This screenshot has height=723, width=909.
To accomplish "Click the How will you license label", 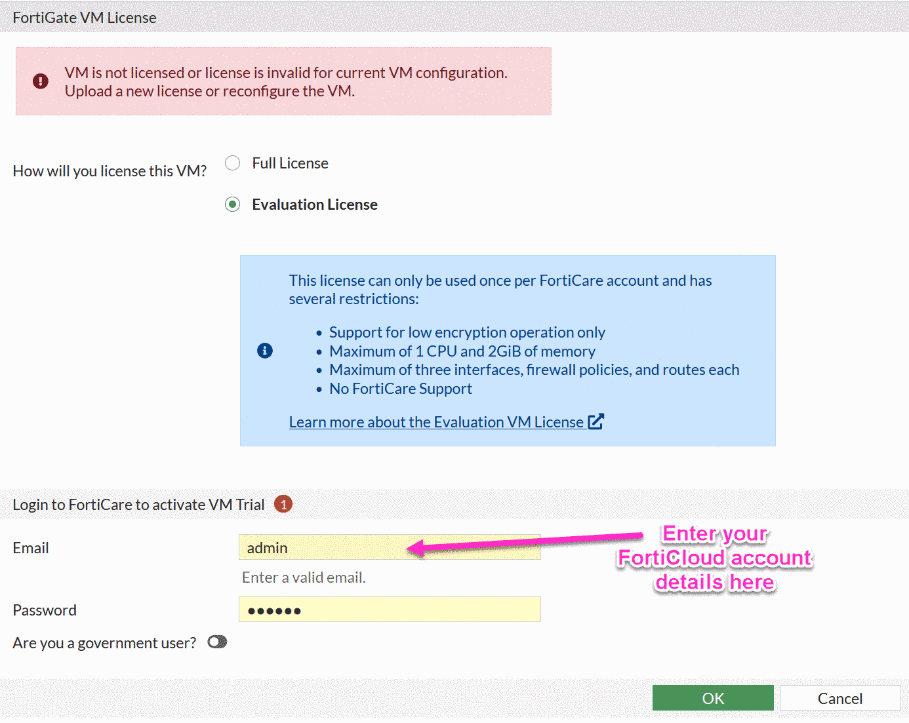I will tap(110, 170).
